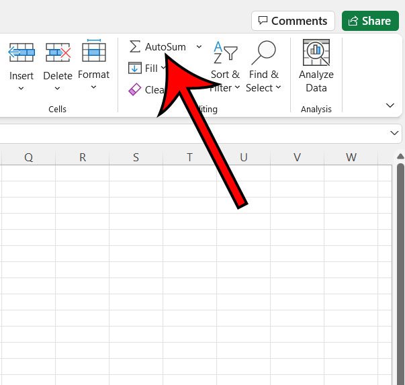Select column V header
Screen dimensions: 405x385
[297, 157]
